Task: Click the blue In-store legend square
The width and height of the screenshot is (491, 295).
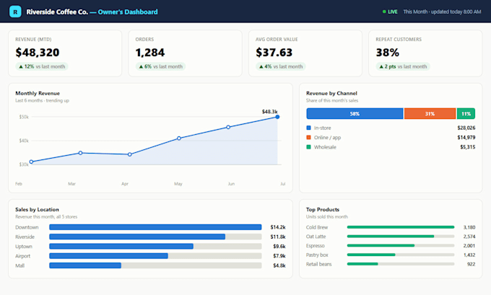Action: coord(308,128)
